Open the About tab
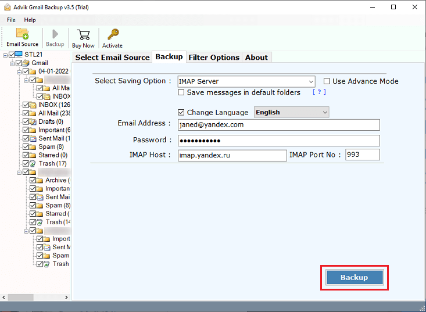The height and width of the screenshot is (312, 426). click(x=256, y=58)
